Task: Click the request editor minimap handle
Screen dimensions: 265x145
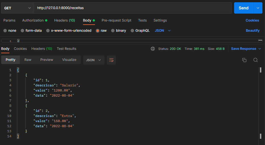Action: tap(260, 40)
